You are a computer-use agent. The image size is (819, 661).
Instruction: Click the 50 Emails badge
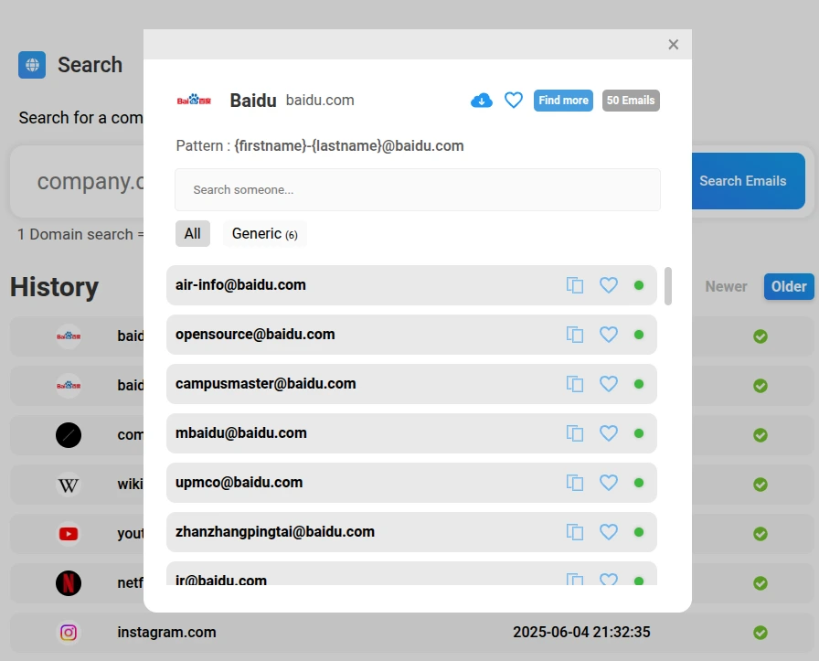631,101
